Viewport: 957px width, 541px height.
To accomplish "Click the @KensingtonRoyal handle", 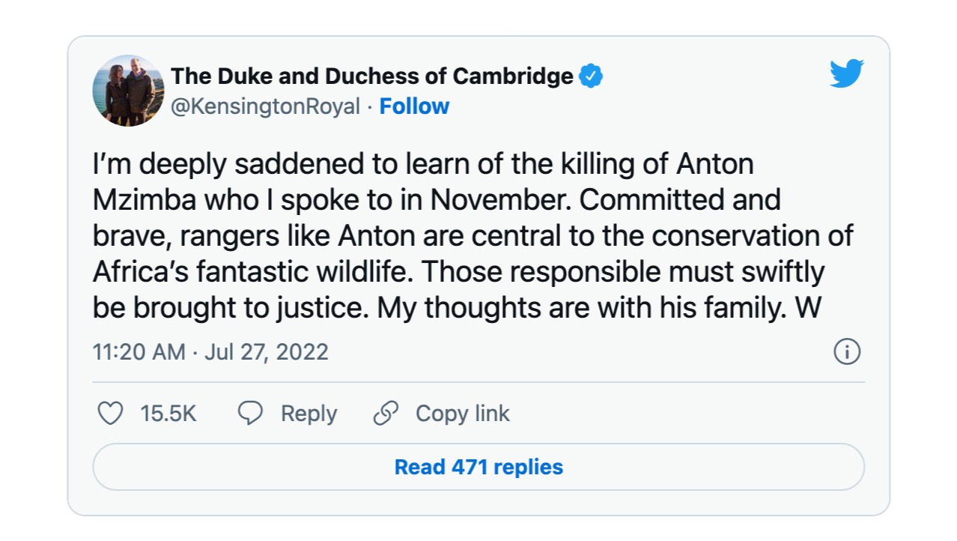I will 266,106.
